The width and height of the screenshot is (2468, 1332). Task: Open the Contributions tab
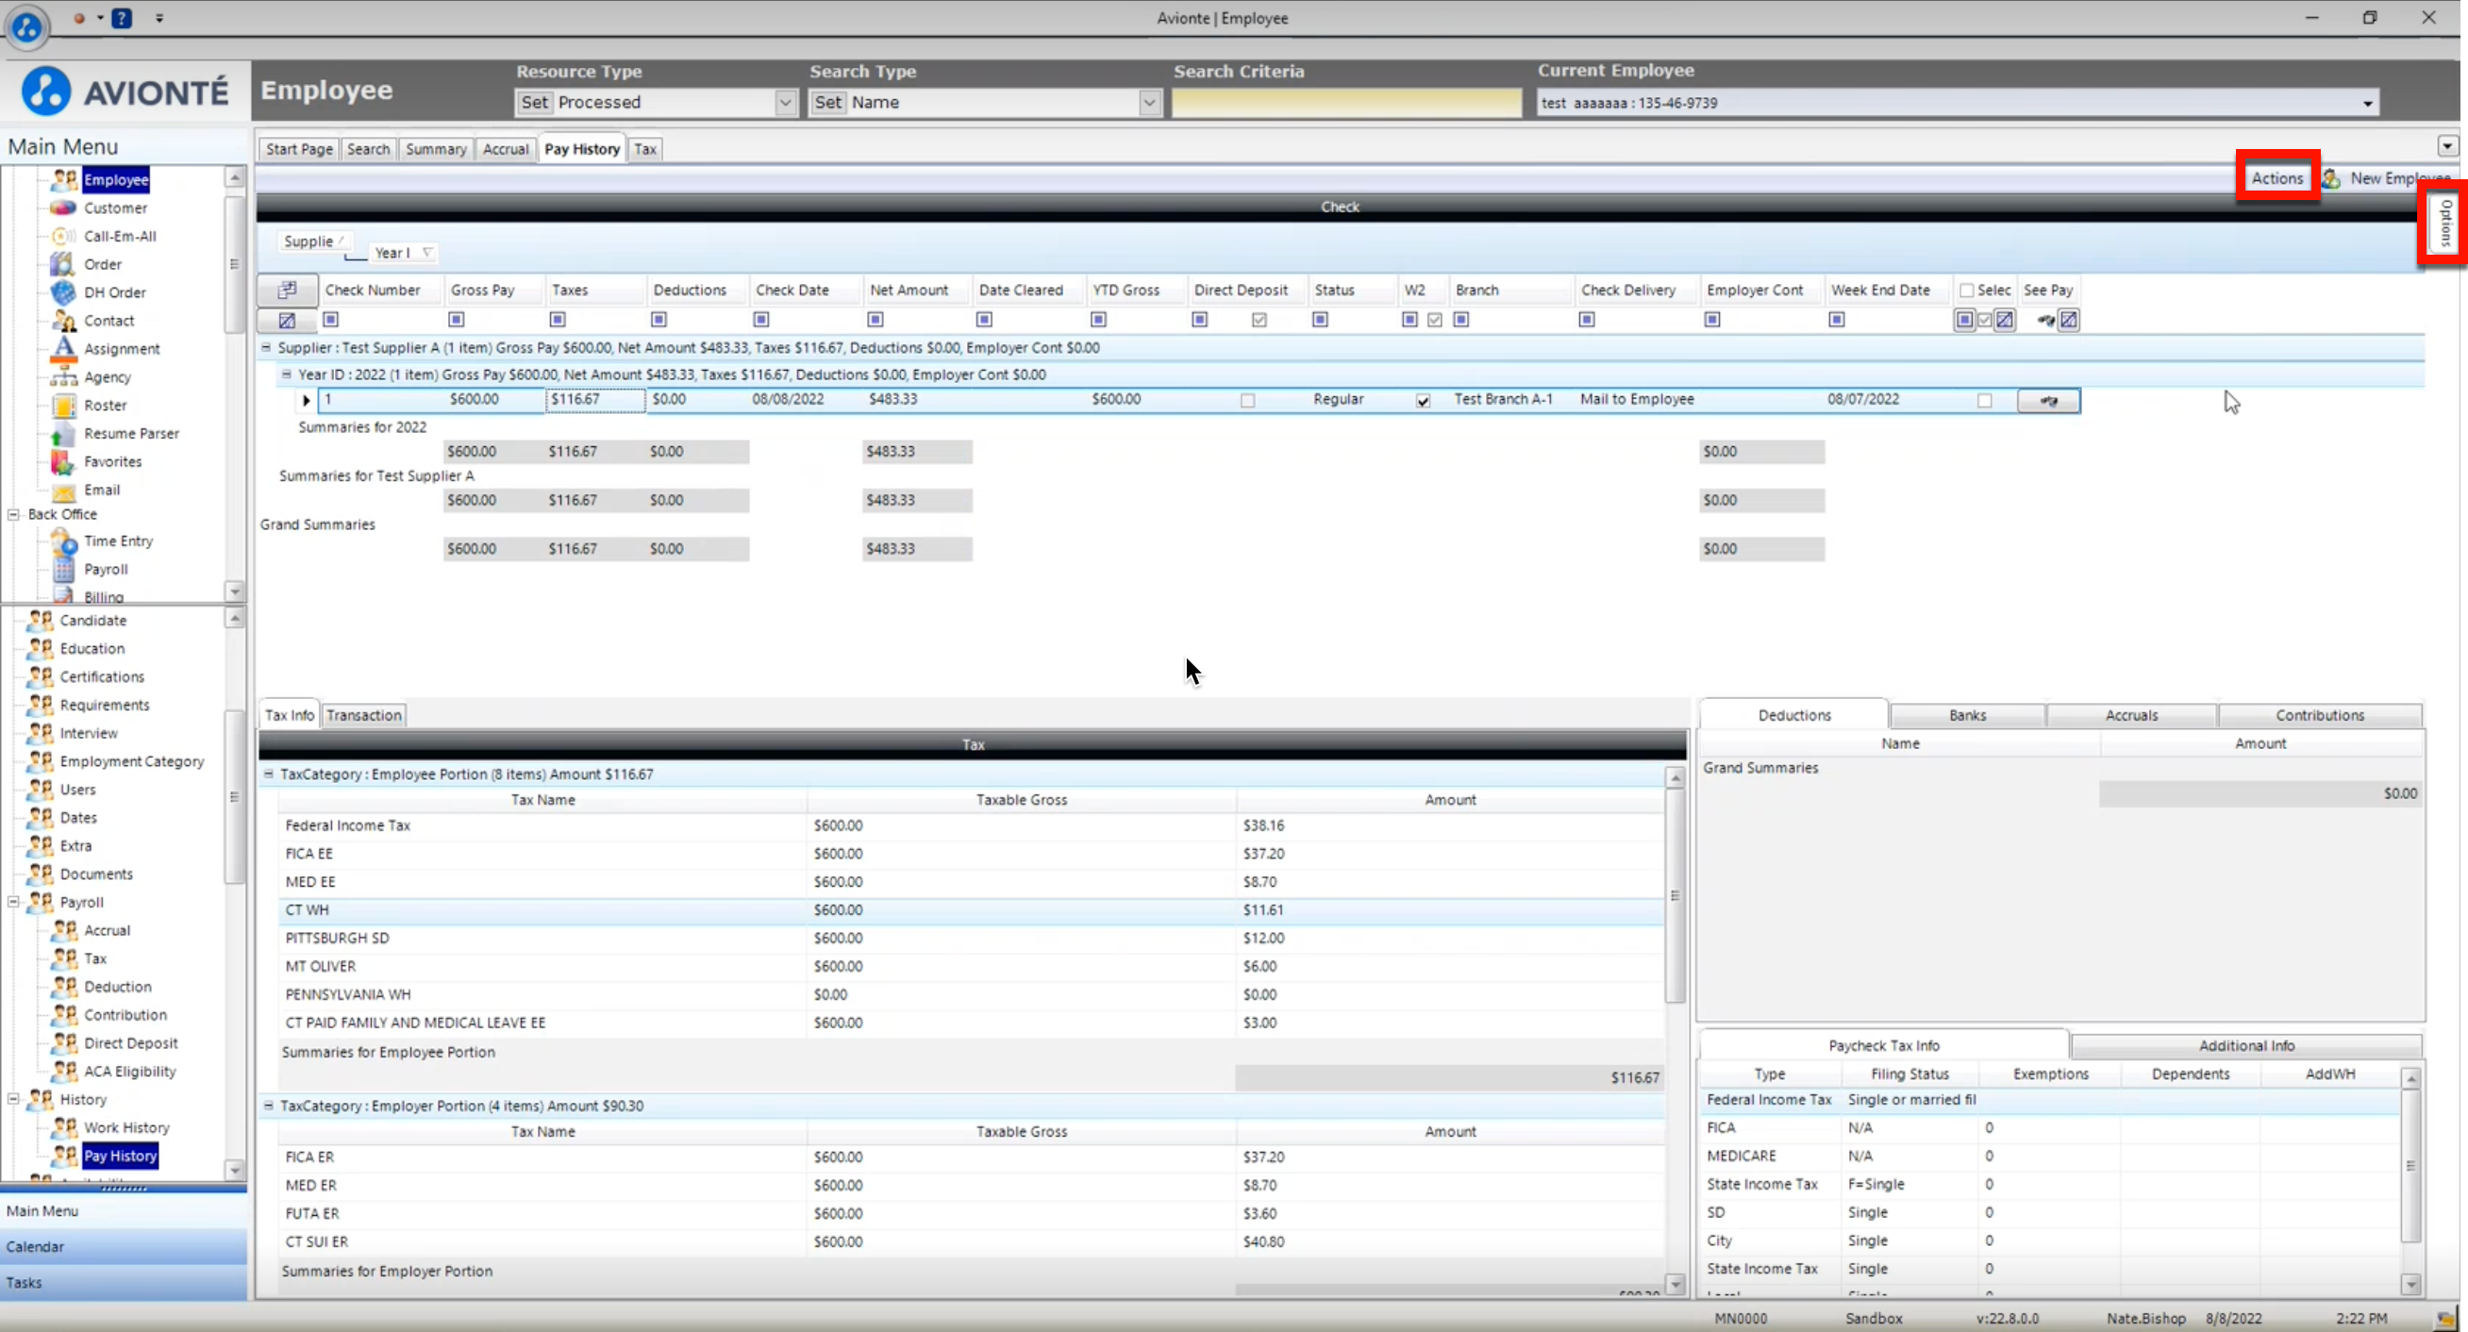pos(2320,715)
